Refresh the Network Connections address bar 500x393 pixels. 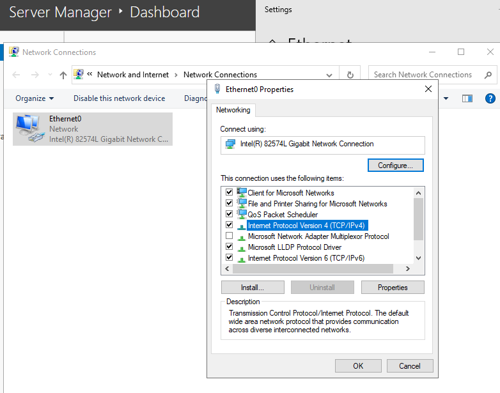pos(350,75)
